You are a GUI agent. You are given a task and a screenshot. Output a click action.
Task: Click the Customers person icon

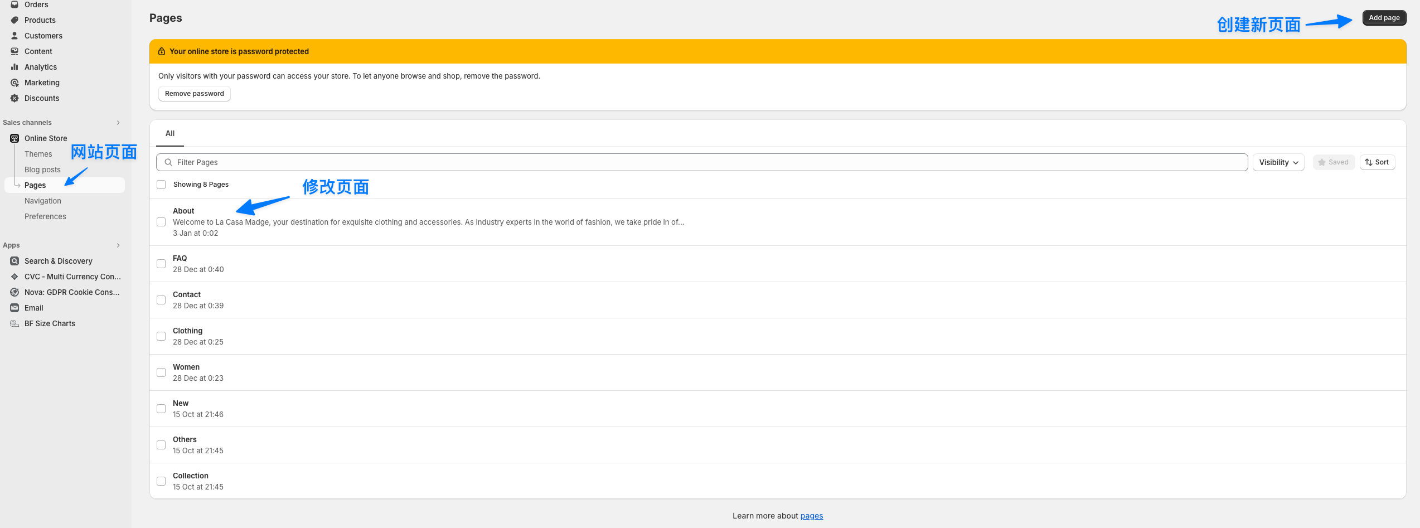[x=14, y=36]
